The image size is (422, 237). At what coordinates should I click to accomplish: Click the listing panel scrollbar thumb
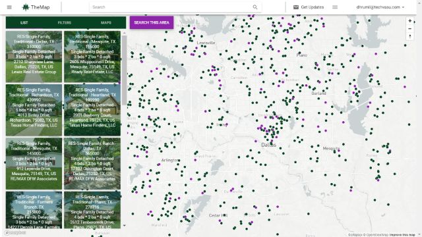[x=124, y=70]
